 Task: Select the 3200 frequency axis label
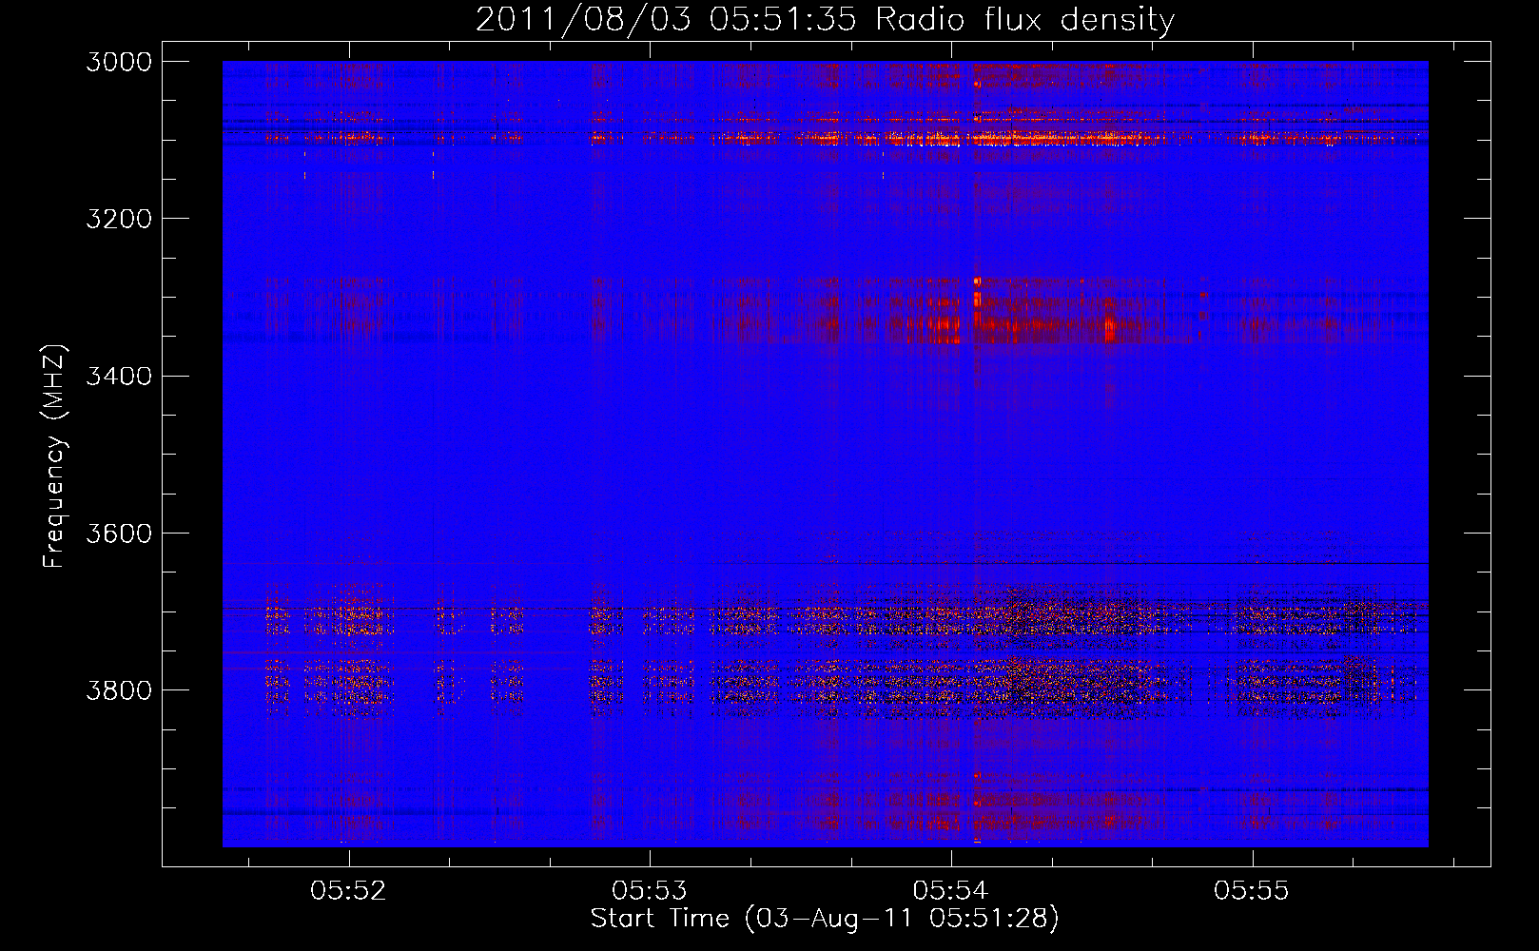tap(119, 219)
